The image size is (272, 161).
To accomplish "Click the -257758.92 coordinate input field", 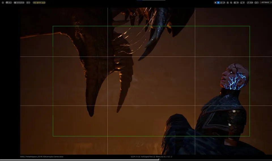I will click(265, 3).
